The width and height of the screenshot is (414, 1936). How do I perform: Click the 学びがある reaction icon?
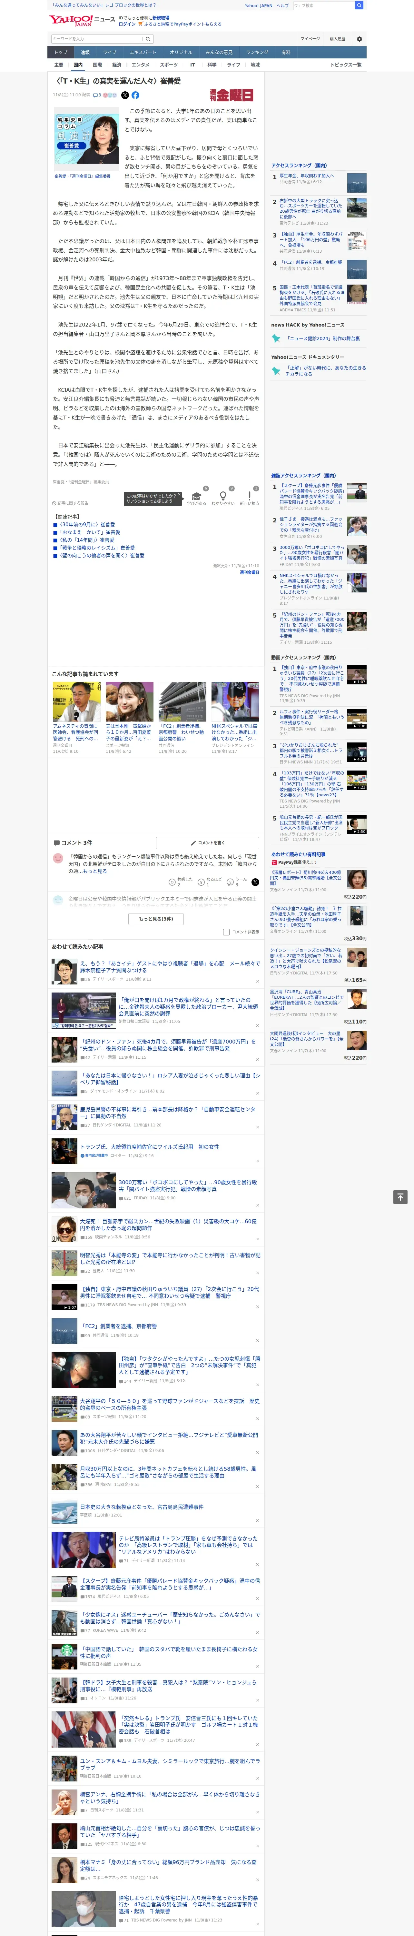[196, 496]
